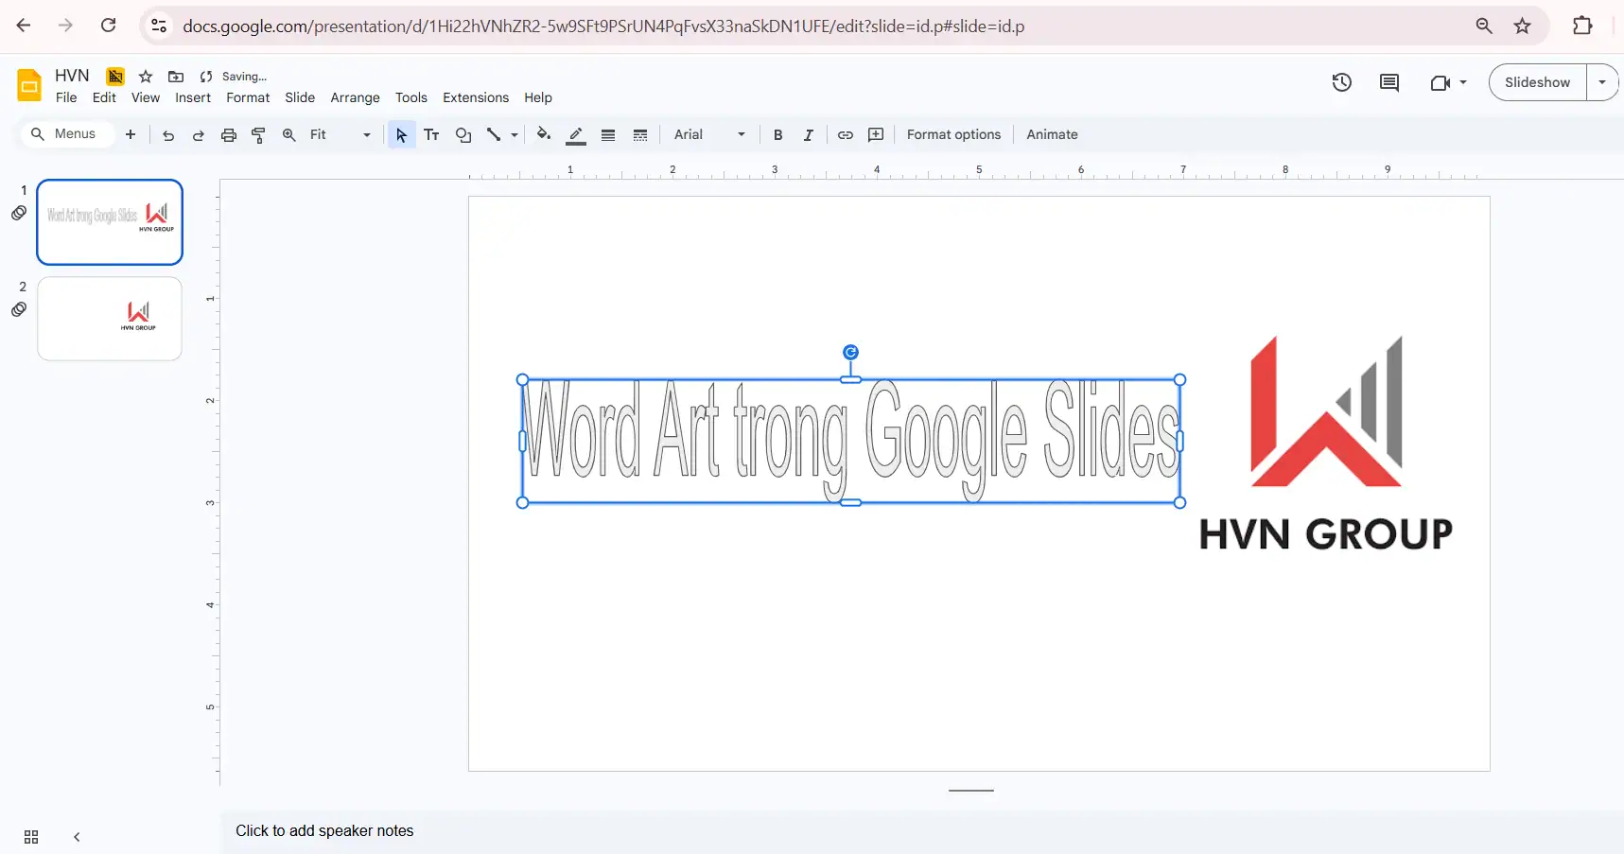Screen dimensions: 1624x854
Task: Open the Fit zoom dropdown
Action: tap(364, 134)
